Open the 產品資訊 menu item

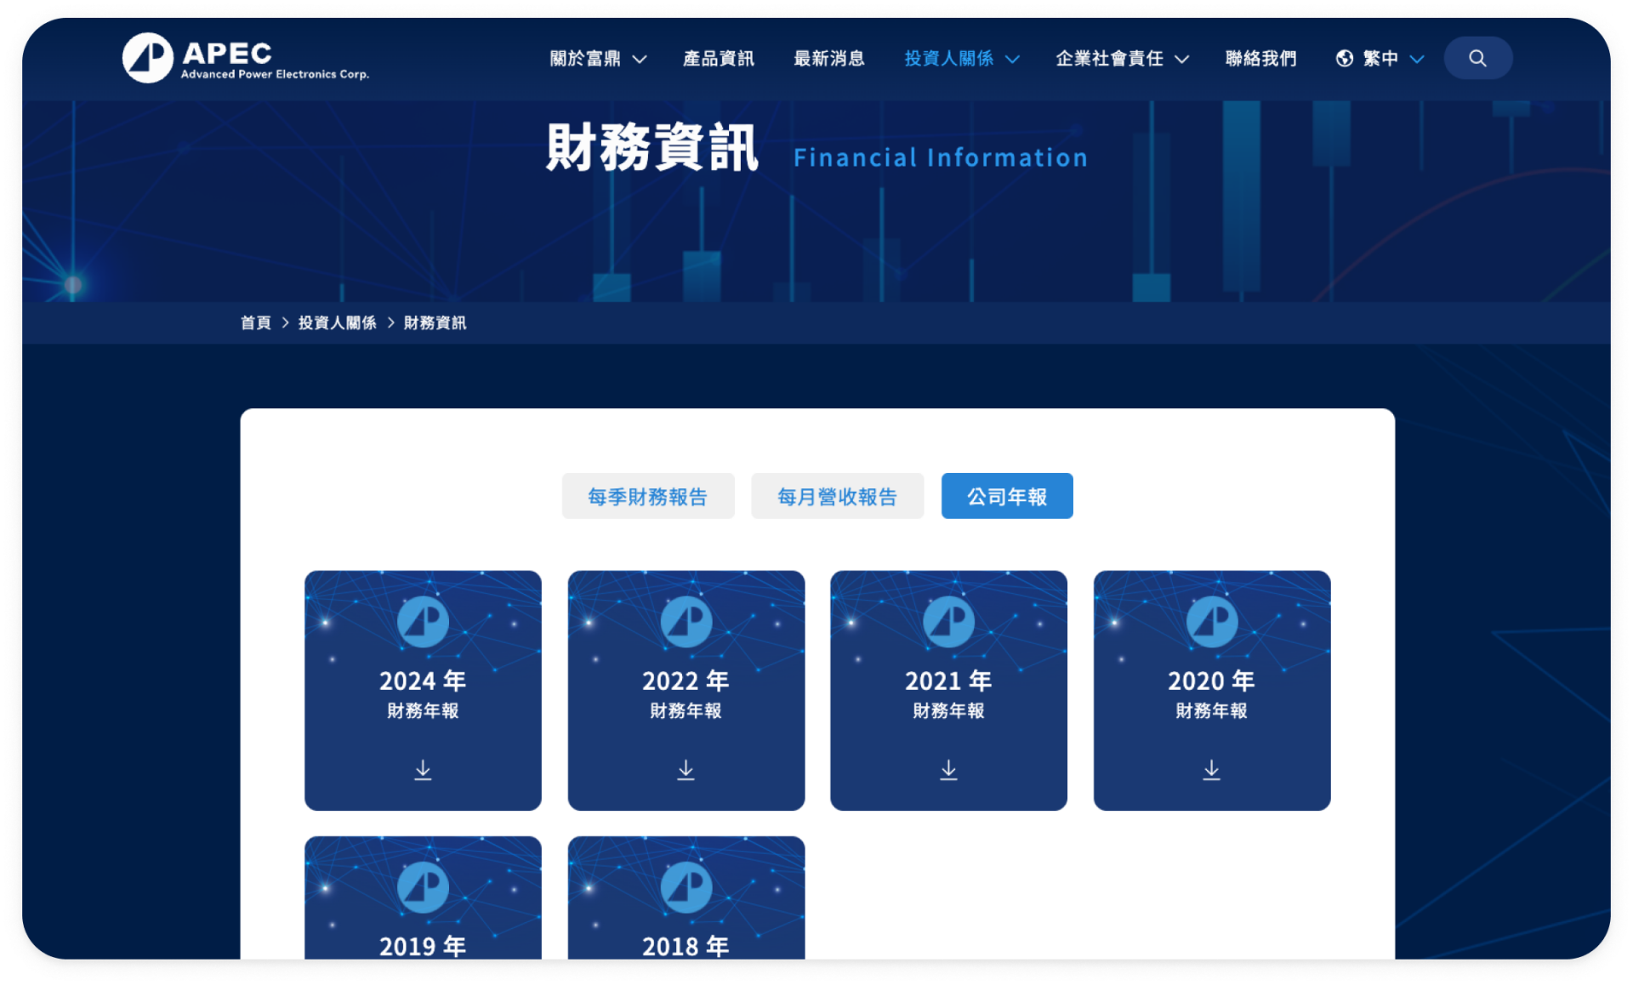(x=718, y=59)
